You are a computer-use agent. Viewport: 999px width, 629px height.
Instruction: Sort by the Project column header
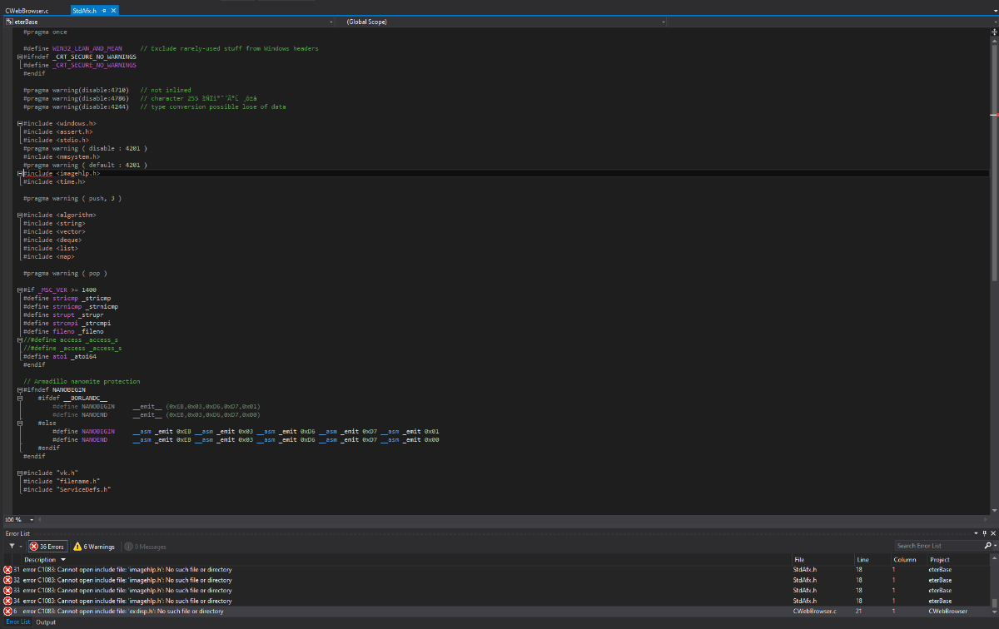click(x=939, y=560)
